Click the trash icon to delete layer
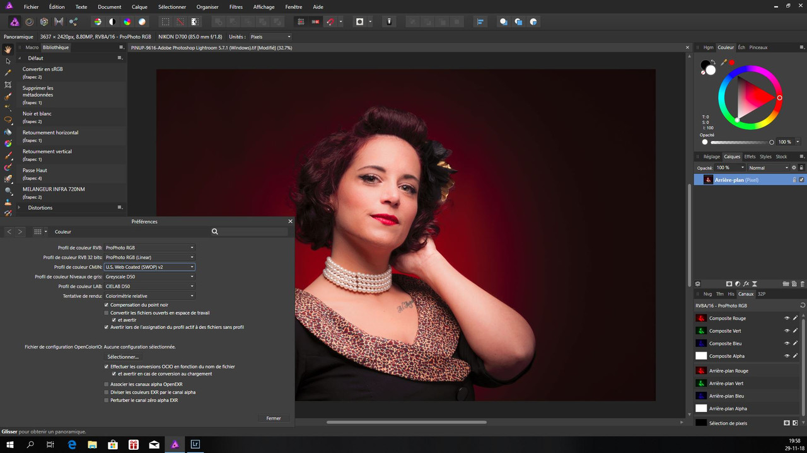 pyautogui.click(x=803, y=284)
